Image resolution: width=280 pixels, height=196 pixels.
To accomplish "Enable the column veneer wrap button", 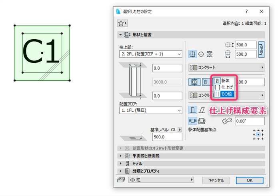I will [194, 82].
